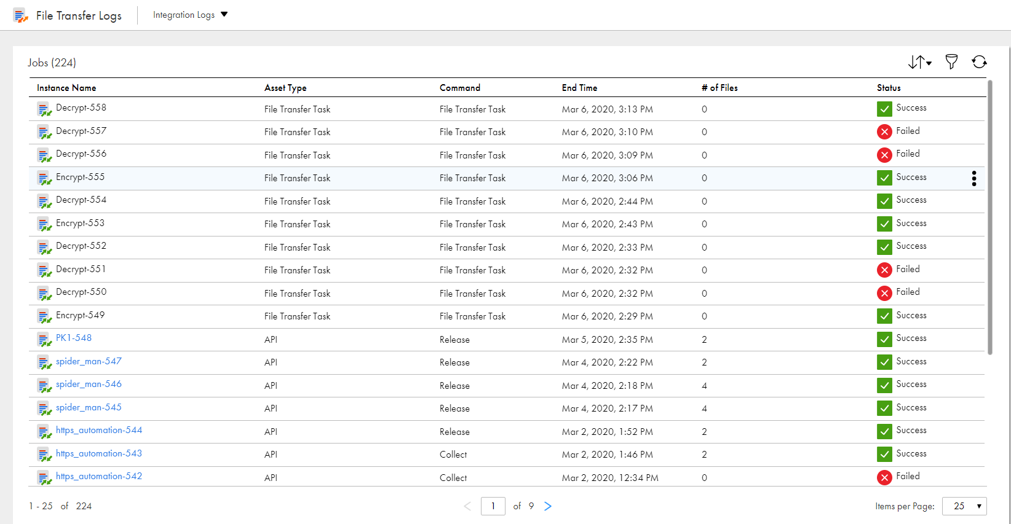Image resolution: width=1011 pixels, height=524 pixels.
Task: Click the Collect command for https_automation-543
Action: (x=453, y=455)
